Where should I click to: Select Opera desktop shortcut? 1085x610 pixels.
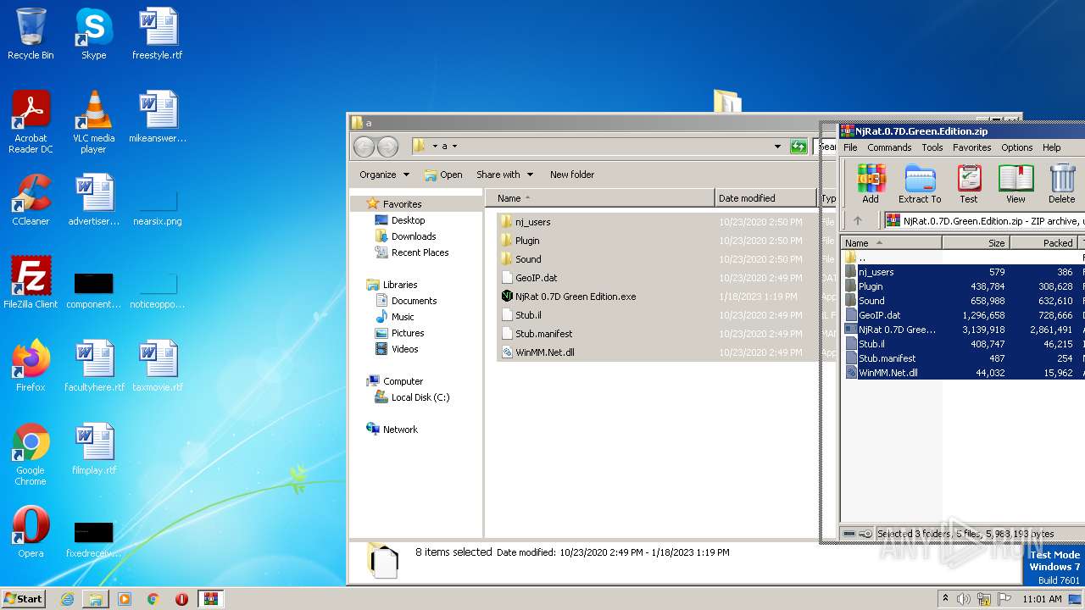pyautogui.click(x=31, y=532)
